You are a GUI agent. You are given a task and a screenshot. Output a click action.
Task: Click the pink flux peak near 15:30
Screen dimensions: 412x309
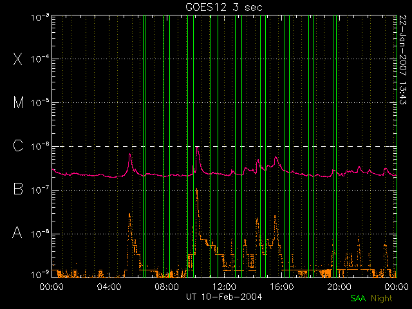276,158
